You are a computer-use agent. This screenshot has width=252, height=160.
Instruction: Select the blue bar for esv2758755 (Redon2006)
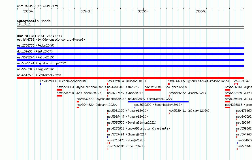coord(130,48)
